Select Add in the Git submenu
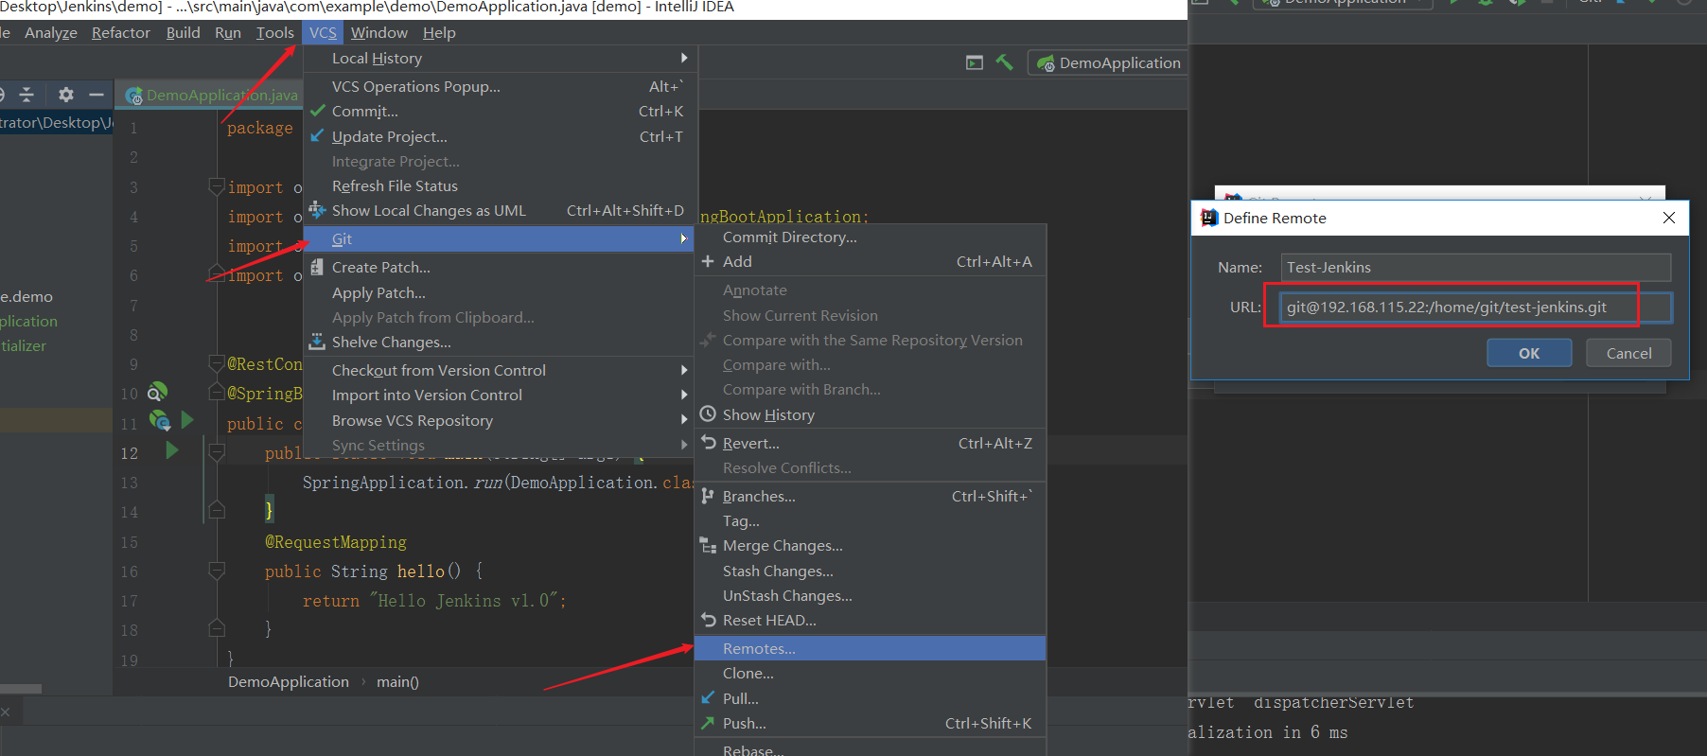Viewport: 1707px width, 756px height. click(871, 262)
